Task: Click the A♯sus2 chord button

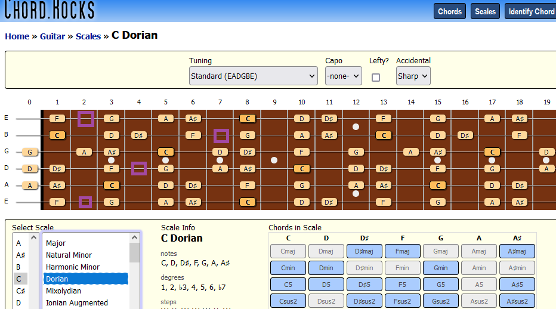Action: point(517,301)
